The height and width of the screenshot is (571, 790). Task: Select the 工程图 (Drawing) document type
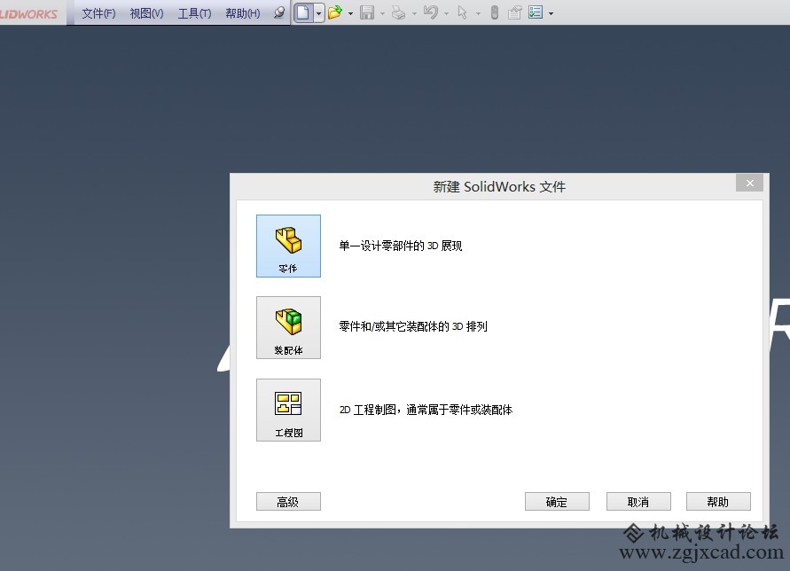click(288, 411)
